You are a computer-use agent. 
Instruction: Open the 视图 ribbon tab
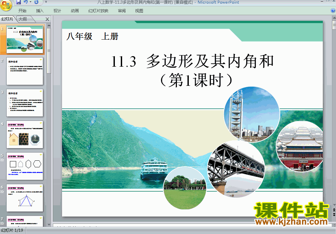[139, 11]
